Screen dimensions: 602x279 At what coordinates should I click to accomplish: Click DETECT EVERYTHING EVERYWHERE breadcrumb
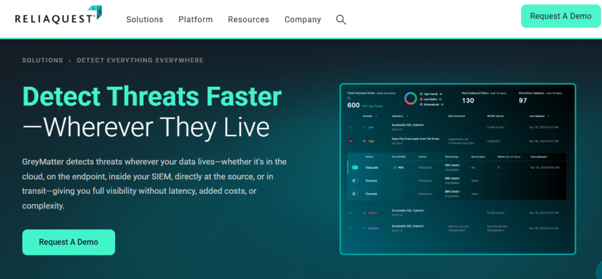pos(140,60)
